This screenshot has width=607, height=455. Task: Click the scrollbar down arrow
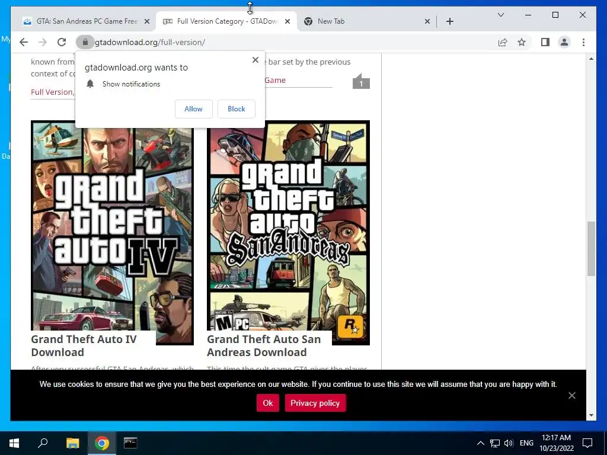[591, 415]
